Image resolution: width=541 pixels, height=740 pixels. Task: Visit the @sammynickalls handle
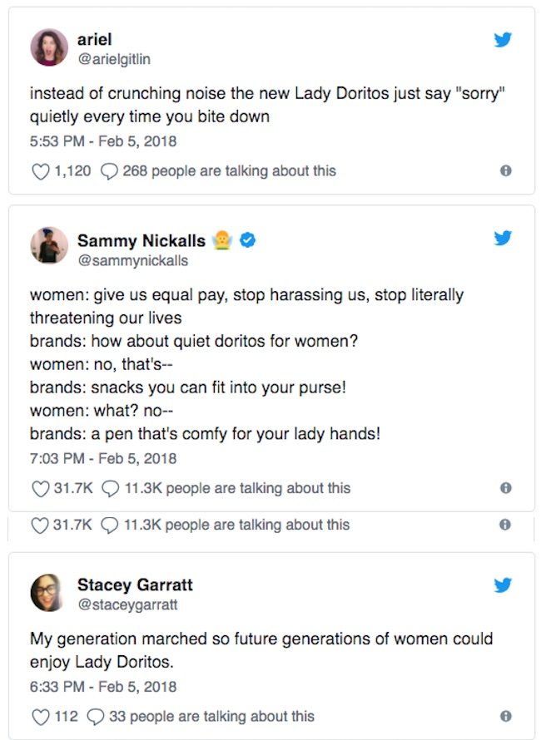tap(132, 260)
